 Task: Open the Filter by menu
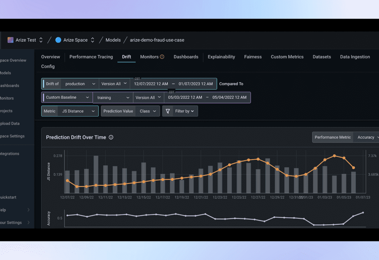(185, 111)
